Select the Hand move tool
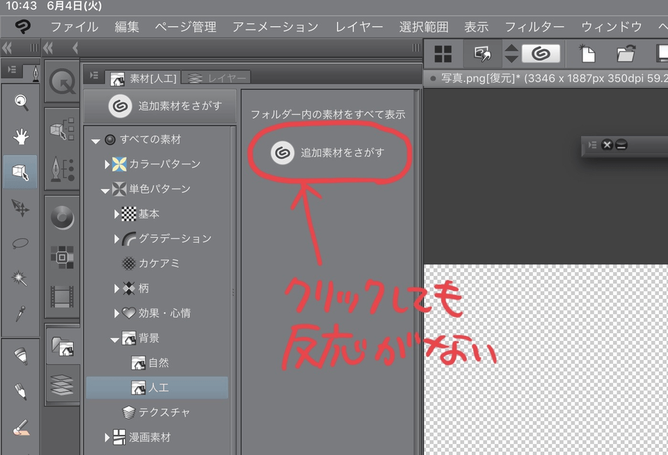 tap(21, 137)
